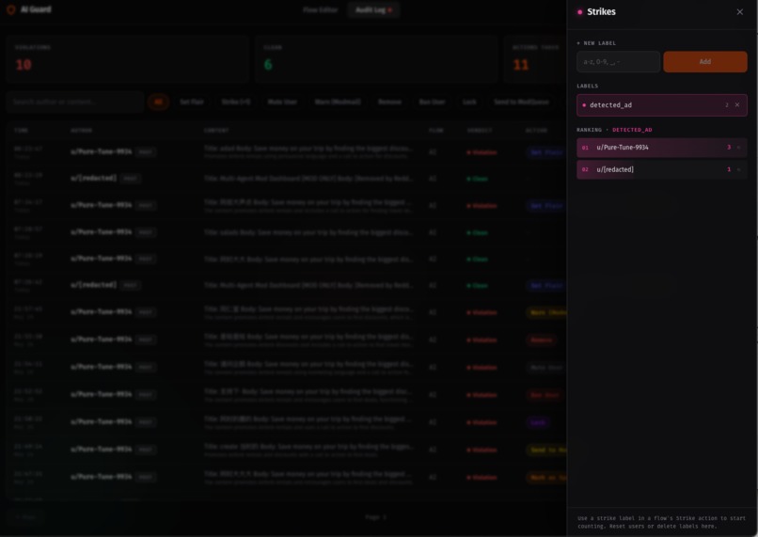The width and height of the screenshot is (758, 537).
Task: Click the Violations count card
Action: [128, 59]
